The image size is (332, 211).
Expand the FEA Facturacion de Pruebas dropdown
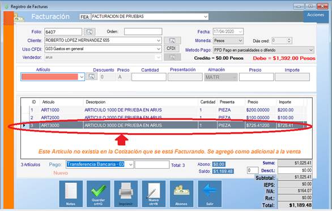[206, 17]
